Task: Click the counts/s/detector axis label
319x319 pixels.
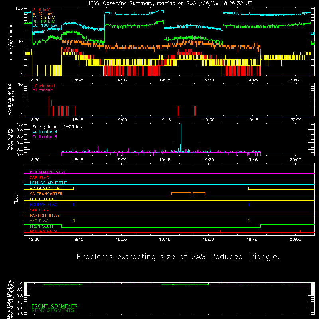Action: [11, 41]
